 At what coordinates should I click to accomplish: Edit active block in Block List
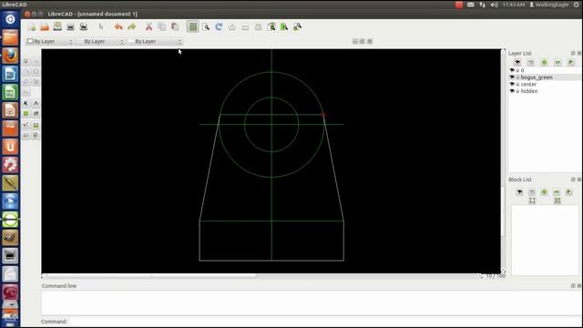[532, 200]
